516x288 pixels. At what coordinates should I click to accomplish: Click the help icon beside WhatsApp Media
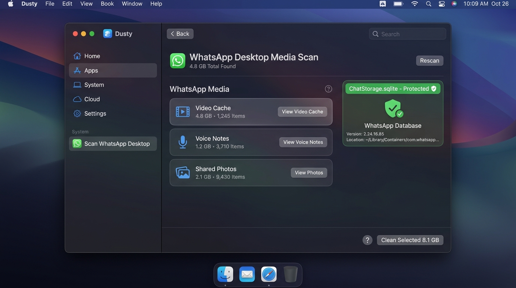coord(328,89)
